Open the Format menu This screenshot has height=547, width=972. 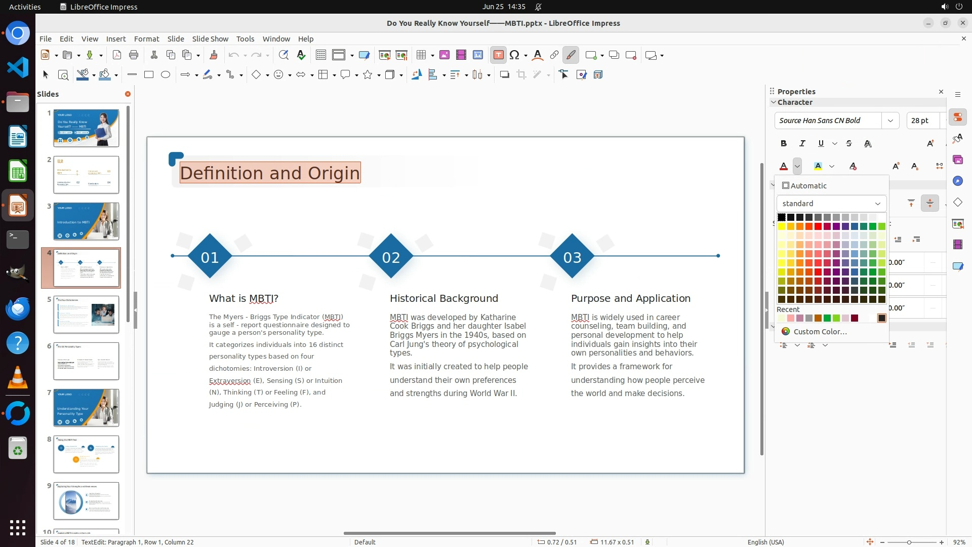coord(146,39)
